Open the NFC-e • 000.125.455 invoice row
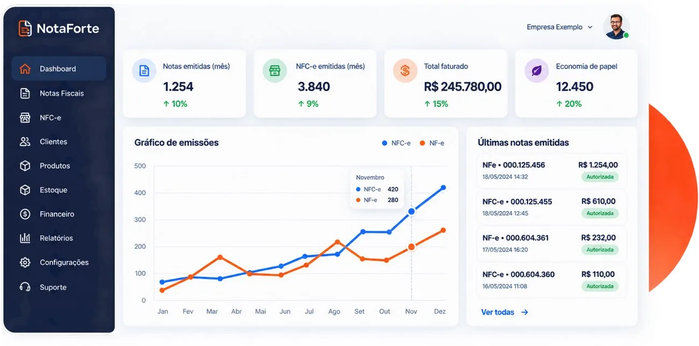 [x=551, y=207]
